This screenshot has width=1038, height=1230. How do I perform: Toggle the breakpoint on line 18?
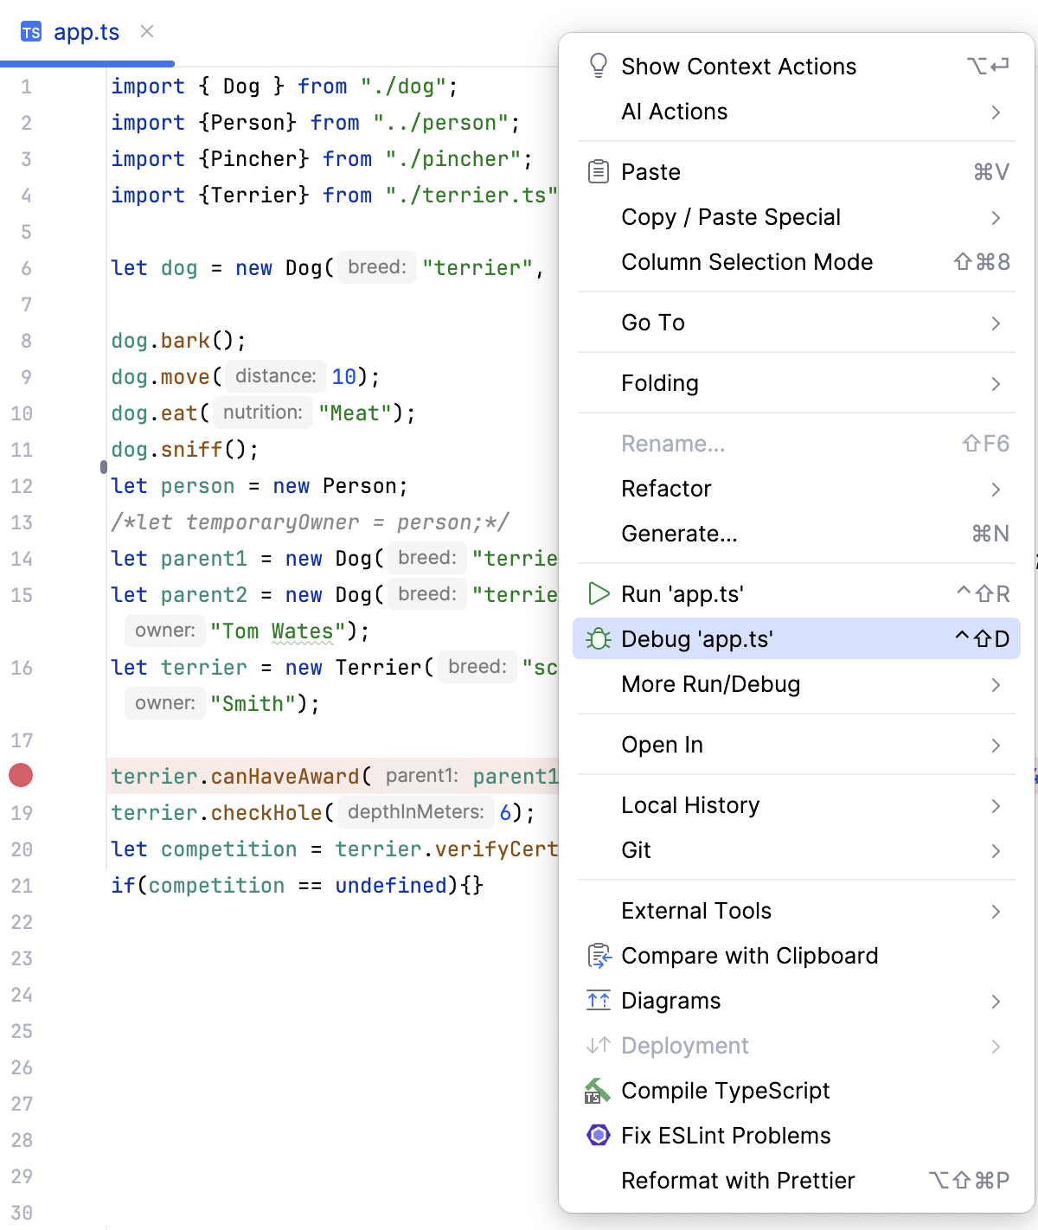[21, 776]
